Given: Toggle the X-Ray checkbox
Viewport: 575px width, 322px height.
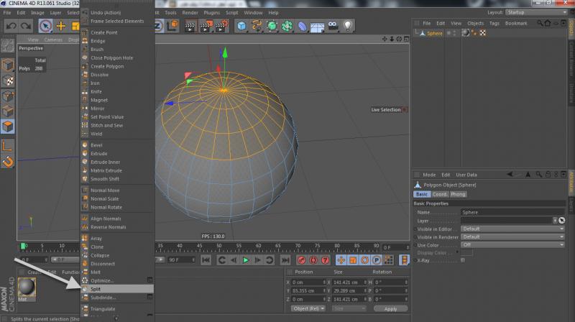Looking at the screenshot, I should click(x=462, y=259).
